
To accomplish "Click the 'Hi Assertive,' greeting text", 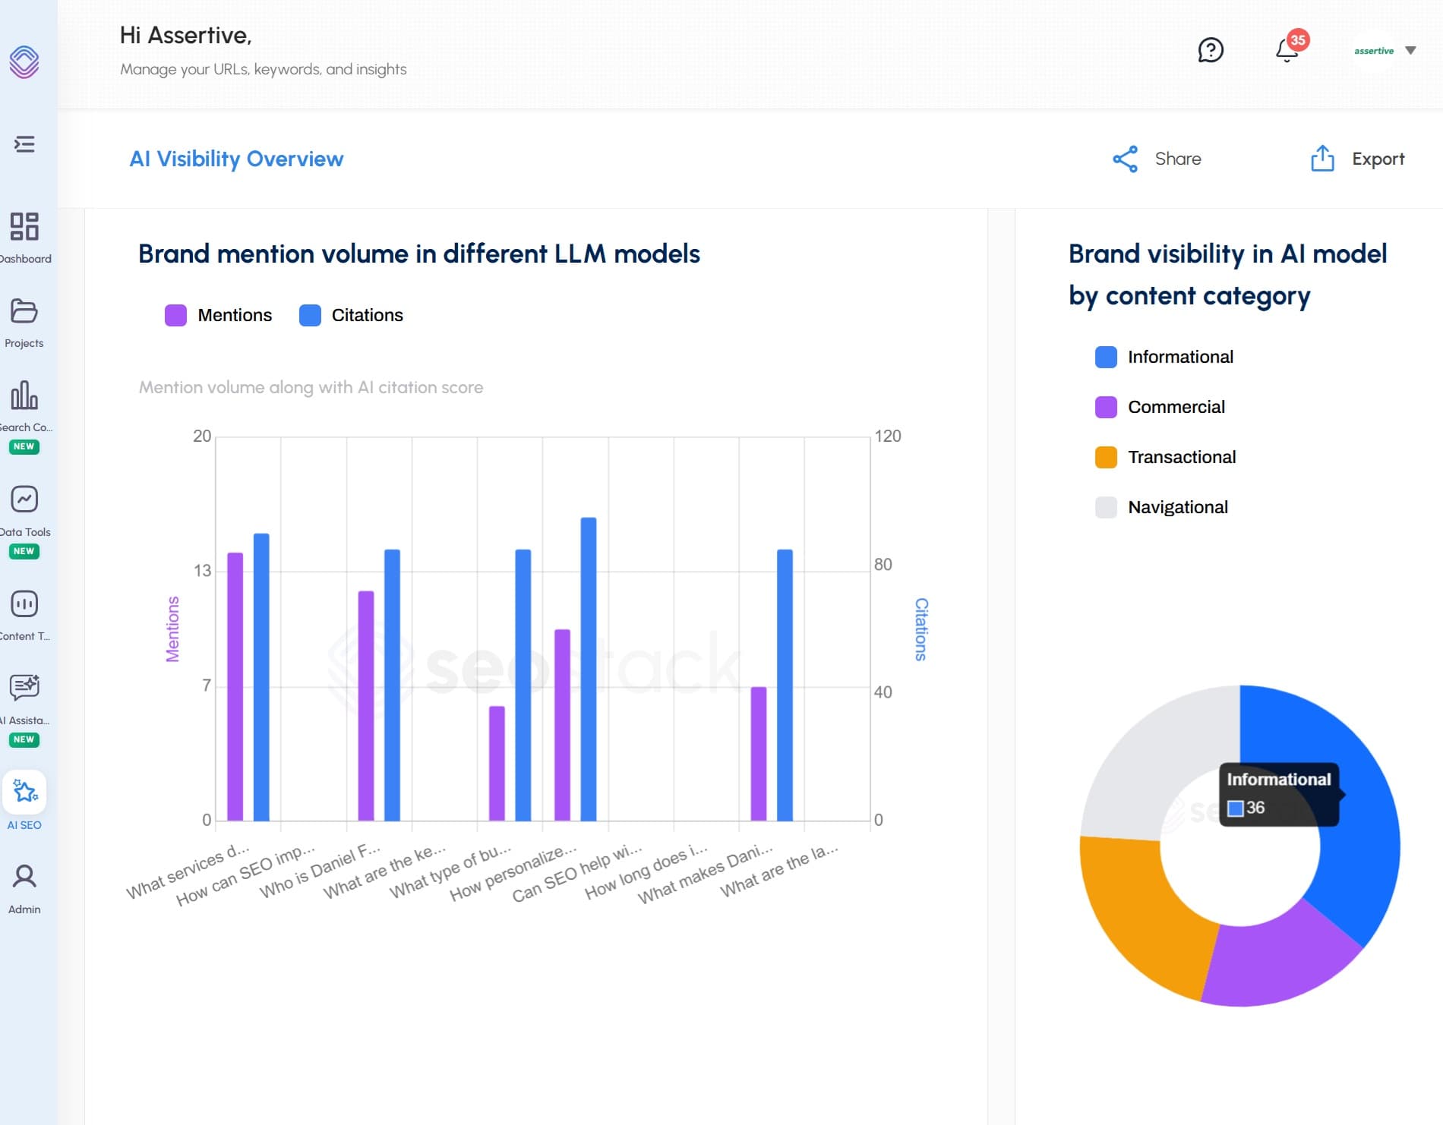I will [186, 36].
